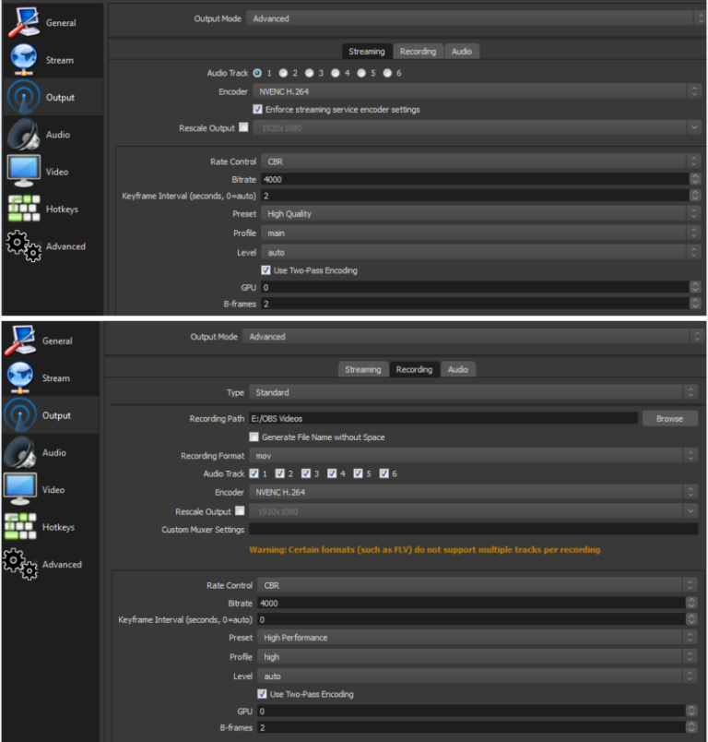The image size is (708, 742).
Task: Open recording Rate Control CBR dropdown
Action: [477, 585]
